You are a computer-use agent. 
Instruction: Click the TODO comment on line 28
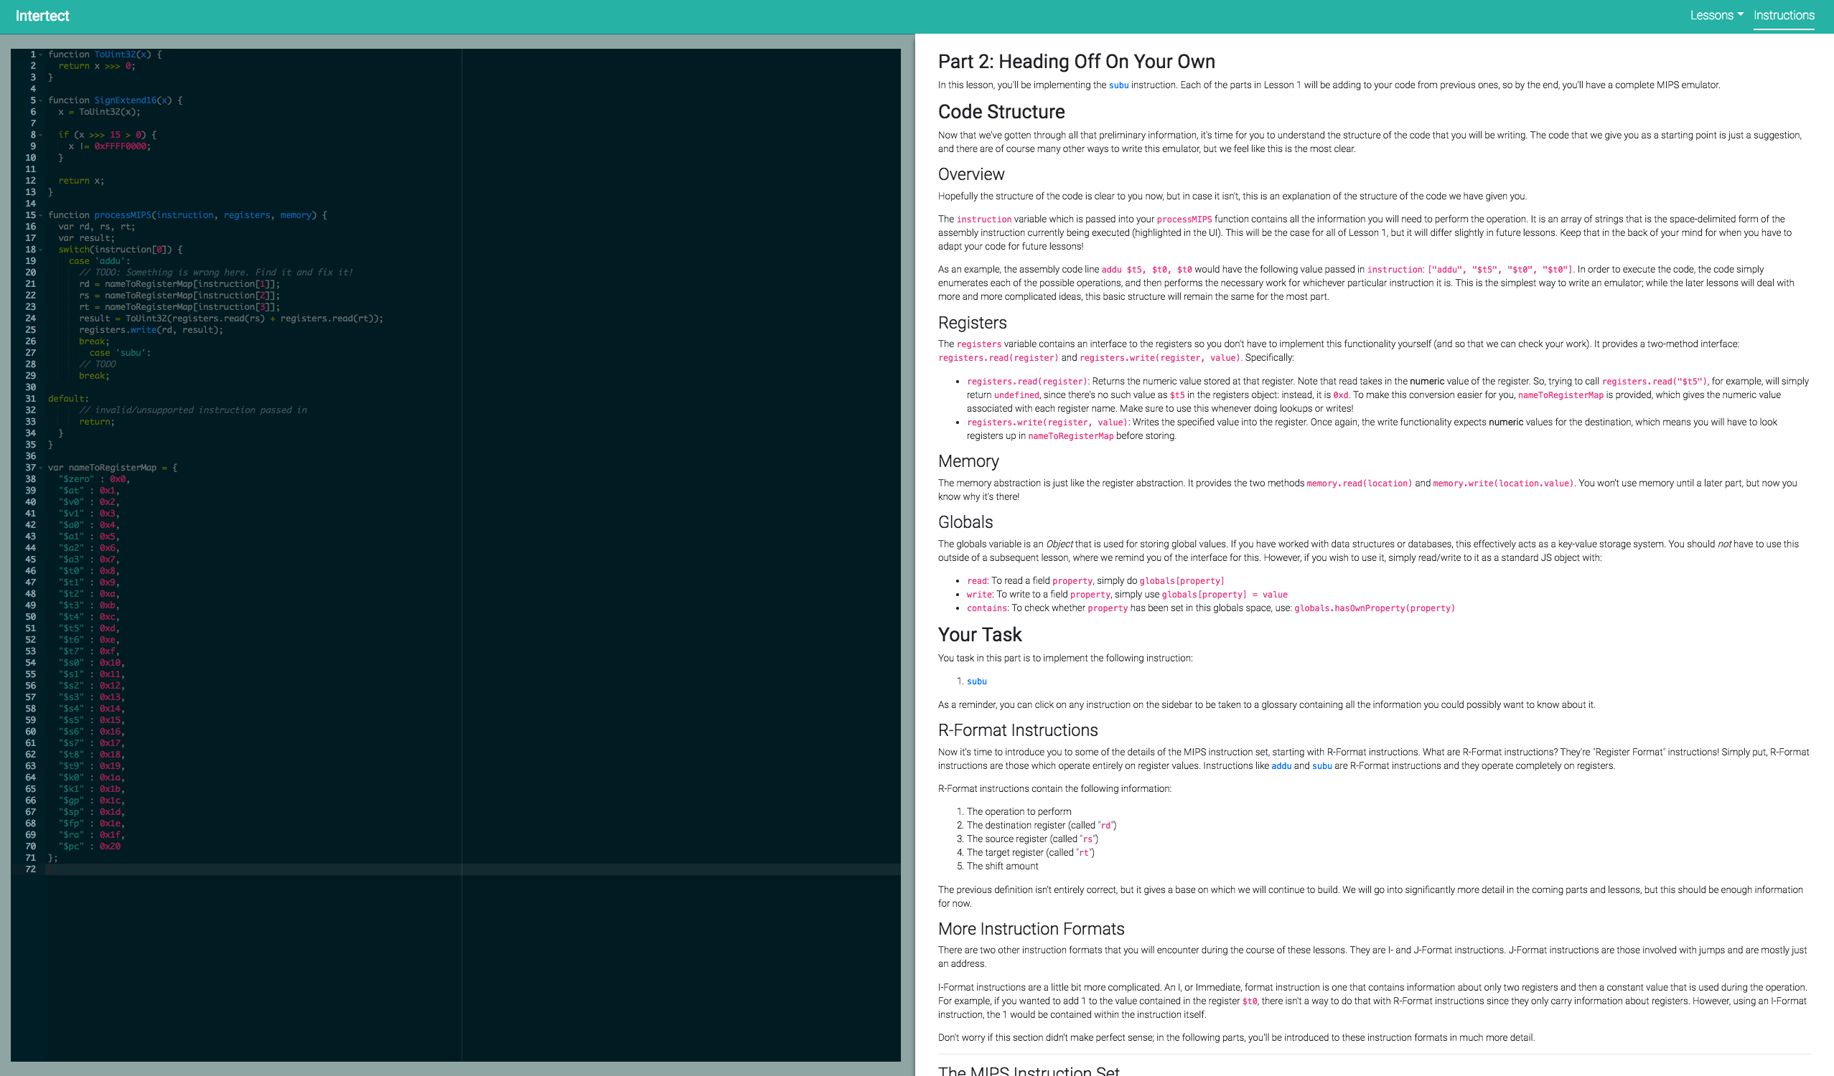[98, 364]
